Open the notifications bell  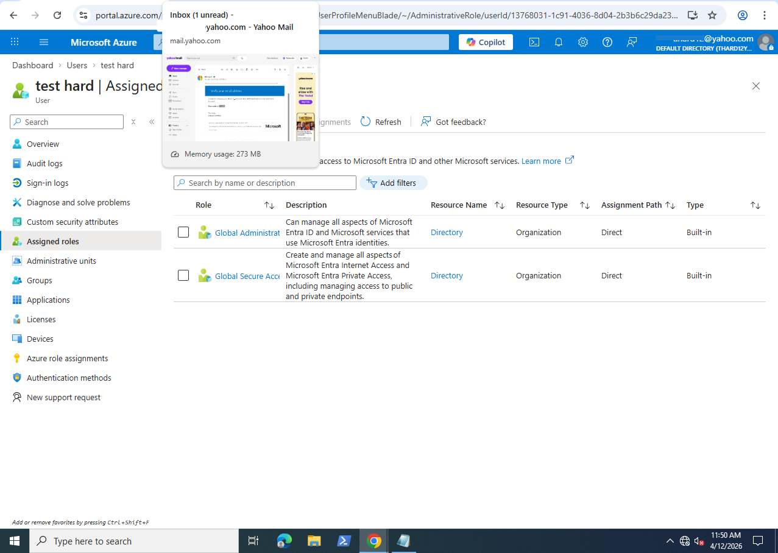click(559, 42)
